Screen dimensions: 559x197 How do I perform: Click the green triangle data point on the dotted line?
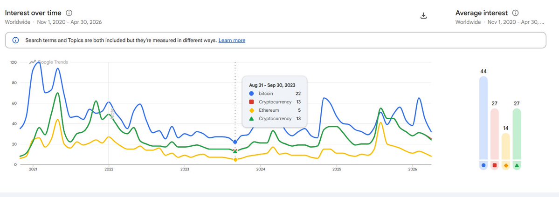(235, 151)
